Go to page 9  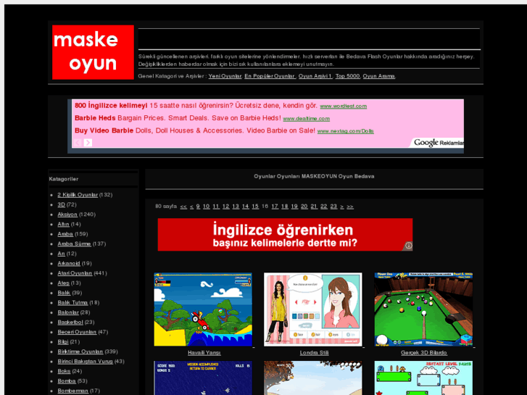point(198,207)
